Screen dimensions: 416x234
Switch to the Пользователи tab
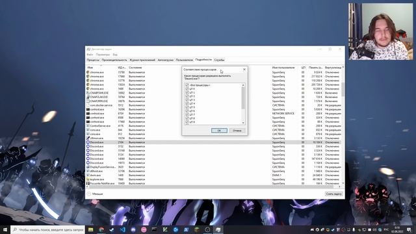(184, 60)
